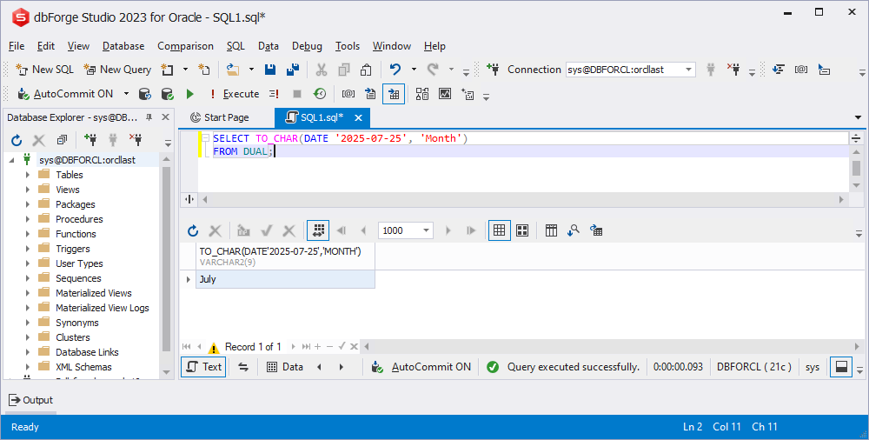Image resolution: width=869 pixels, height=440 pixels.
Task: Click the TO_CHAR column header
Action: (x=285, y=257)
